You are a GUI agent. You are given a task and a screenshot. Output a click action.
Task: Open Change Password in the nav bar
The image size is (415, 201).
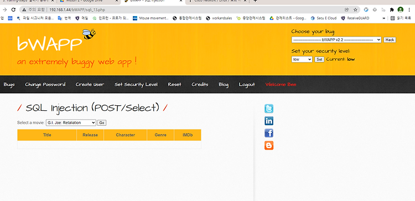[45, 85]
